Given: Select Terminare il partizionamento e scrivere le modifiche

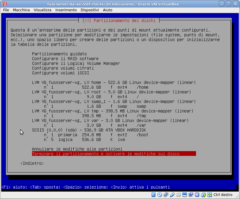Looking at the screenshot, I should (x=114, y=153).
